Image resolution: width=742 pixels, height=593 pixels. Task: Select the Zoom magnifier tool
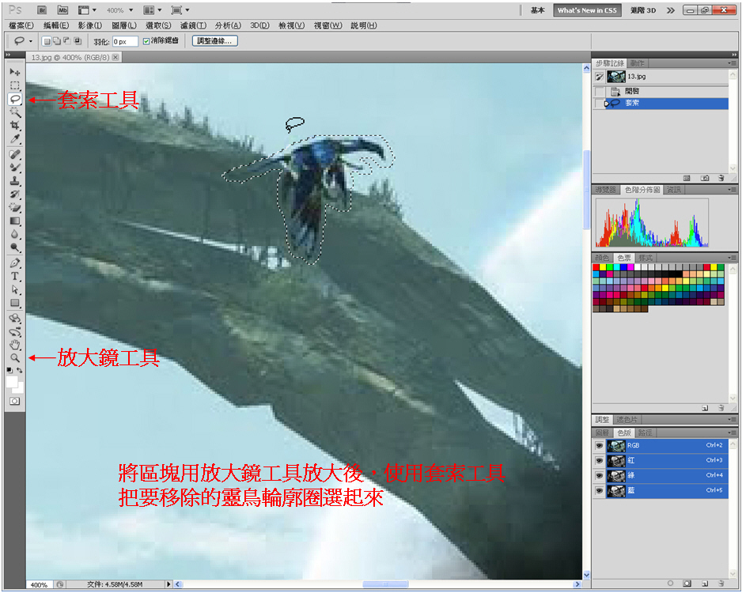pyautogui.click(x=15, y=358)
